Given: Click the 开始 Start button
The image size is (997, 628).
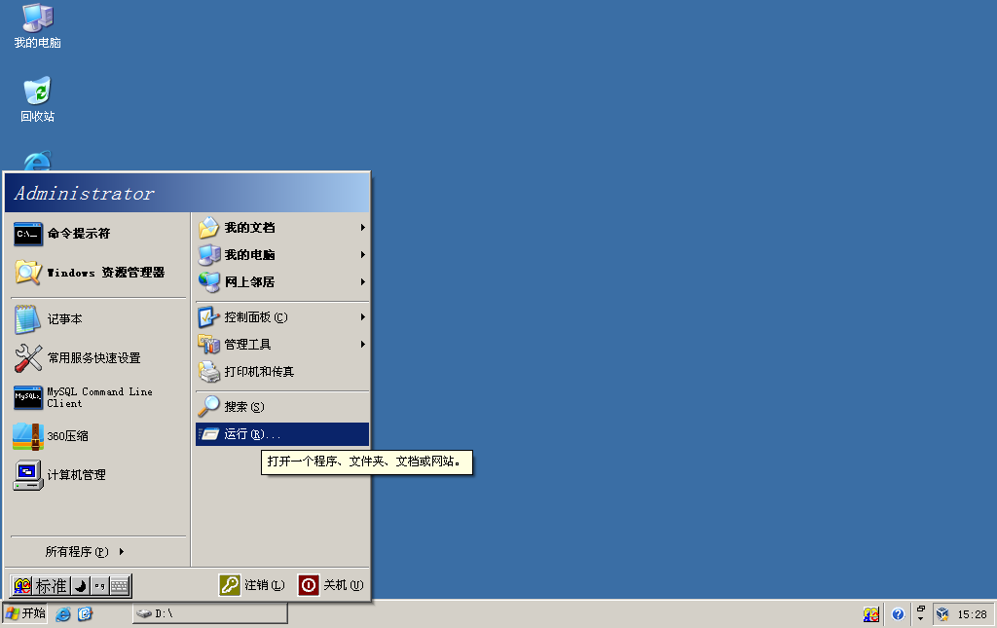Looking at the screenshot, I should pos(25,613).
